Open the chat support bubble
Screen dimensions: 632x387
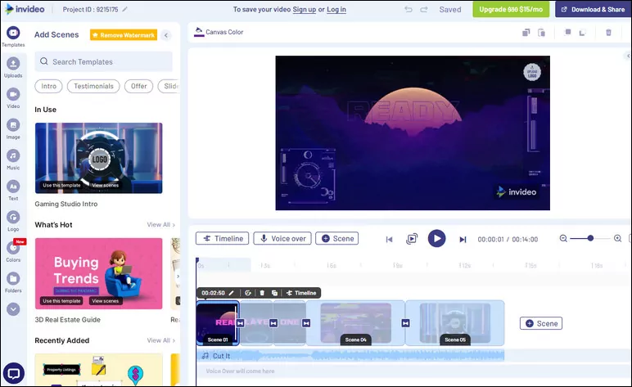(x=14, y=374)
